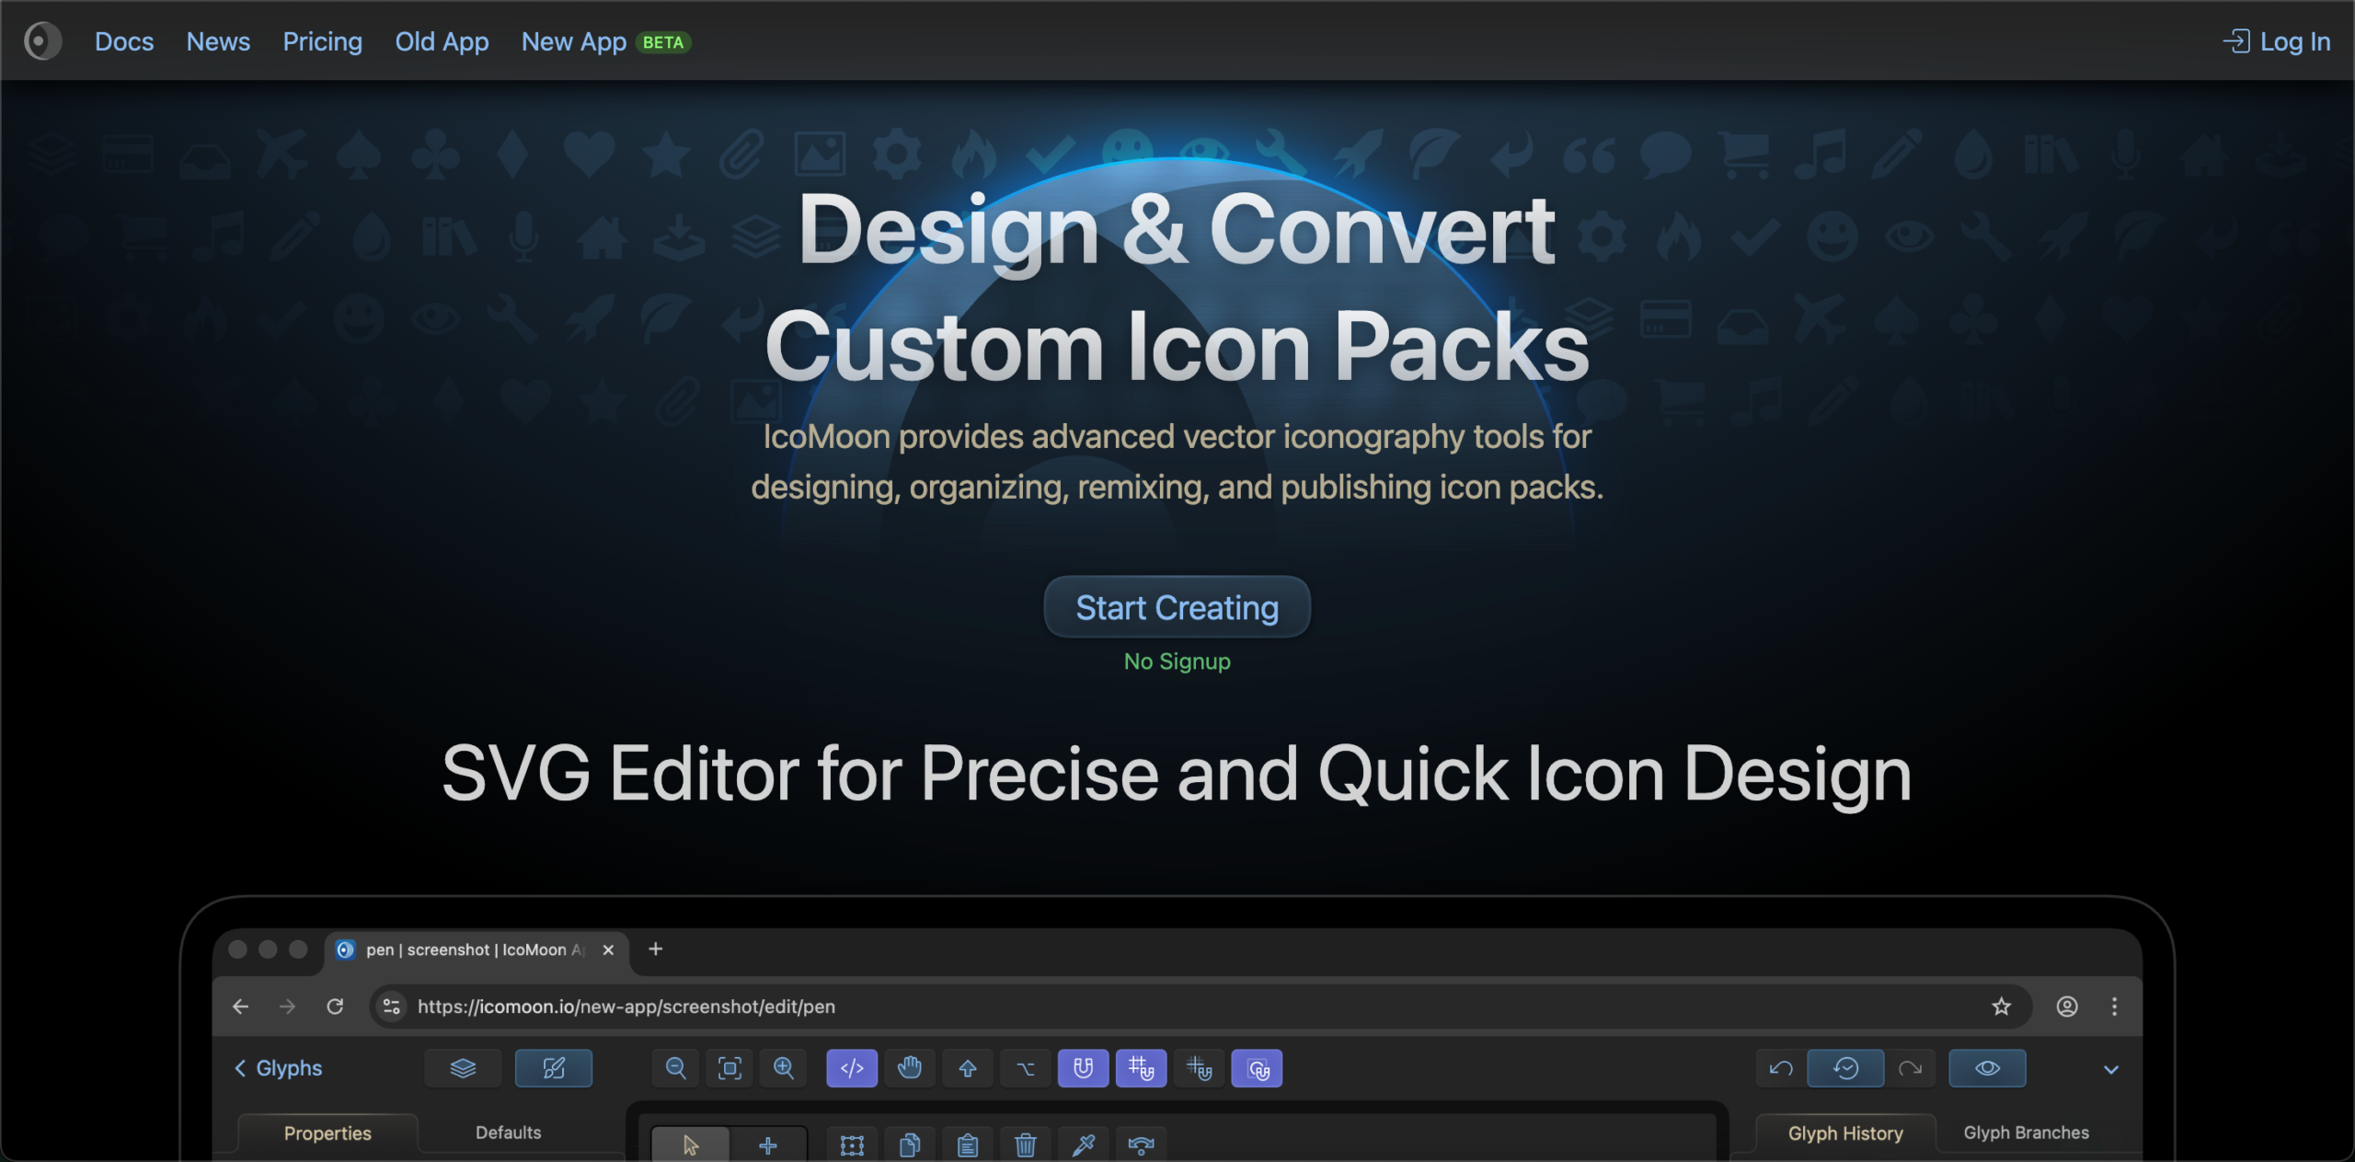2355x1162 pixels.
Task: Zoom out with the minus magnifier
Action: click(x=675, y=1068)
